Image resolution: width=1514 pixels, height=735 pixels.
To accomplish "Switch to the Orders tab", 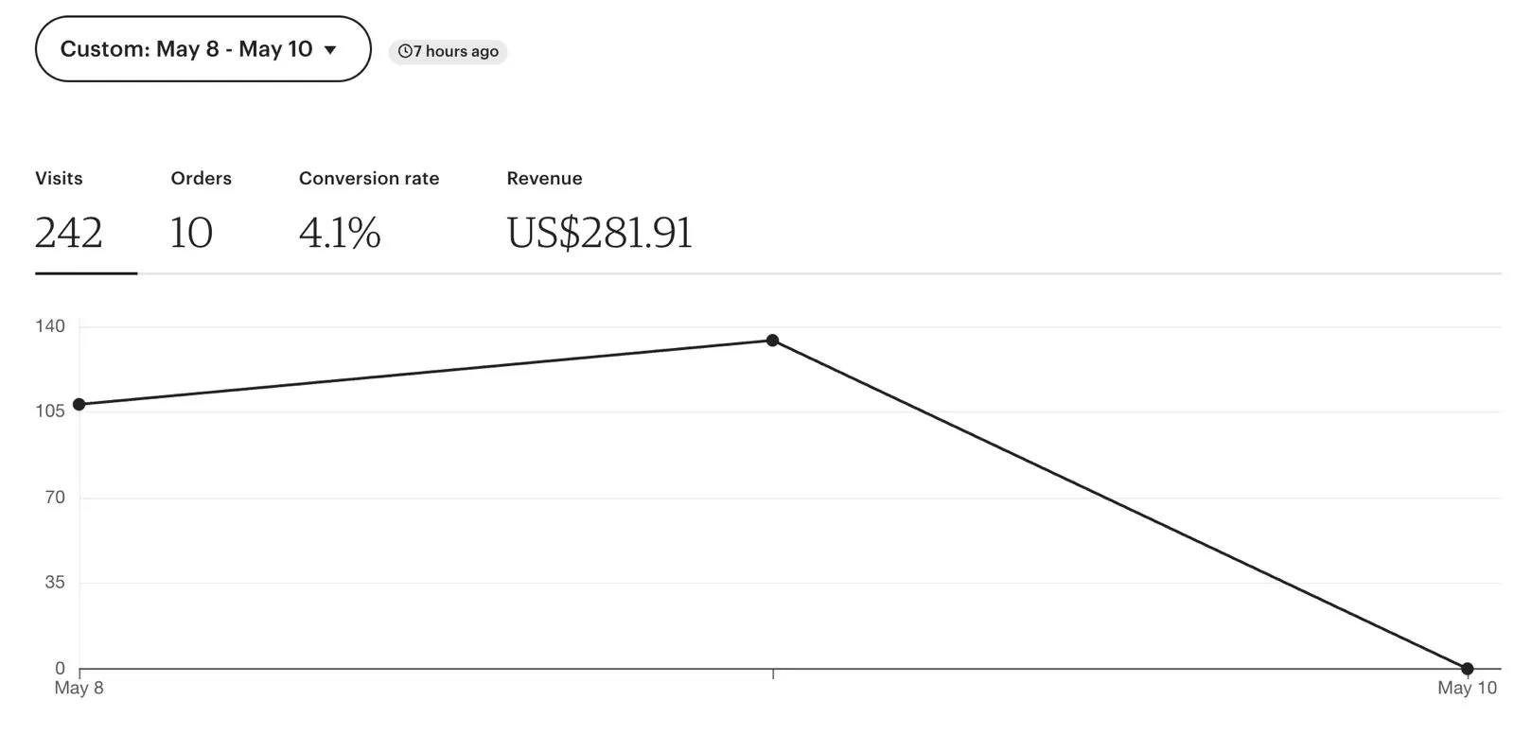I will tap(201, 179).
